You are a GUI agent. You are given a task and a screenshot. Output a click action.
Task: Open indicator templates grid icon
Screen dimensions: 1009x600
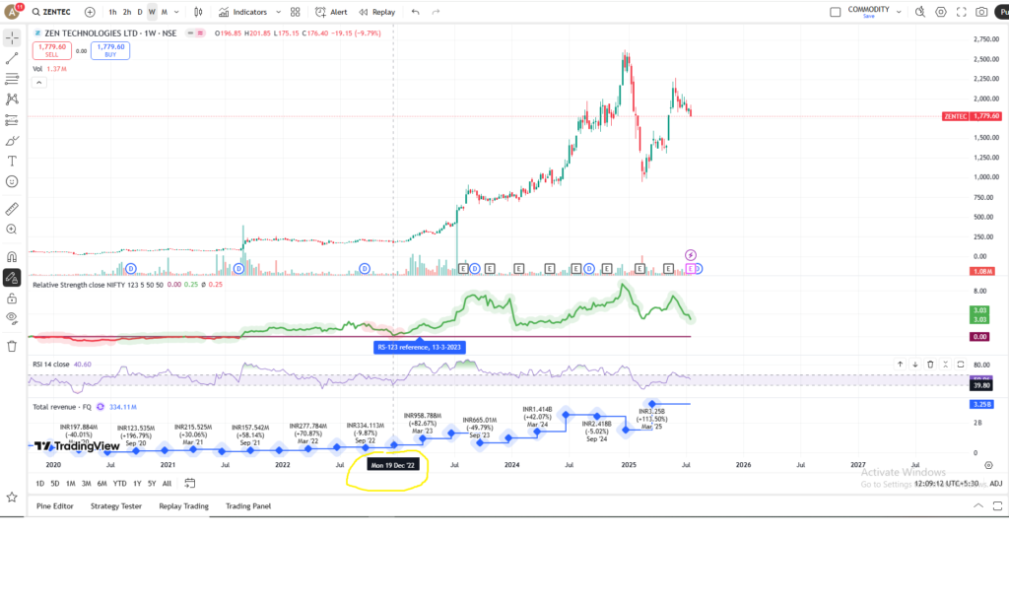pyautogui.click(x=296, y=12)
